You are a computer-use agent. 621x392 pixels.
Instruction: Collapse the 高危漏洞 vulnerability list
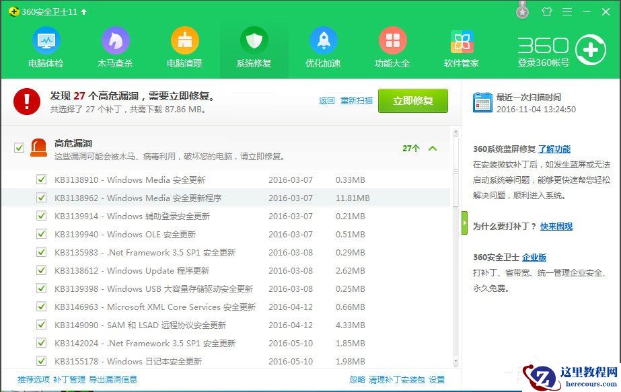(433, 149)
